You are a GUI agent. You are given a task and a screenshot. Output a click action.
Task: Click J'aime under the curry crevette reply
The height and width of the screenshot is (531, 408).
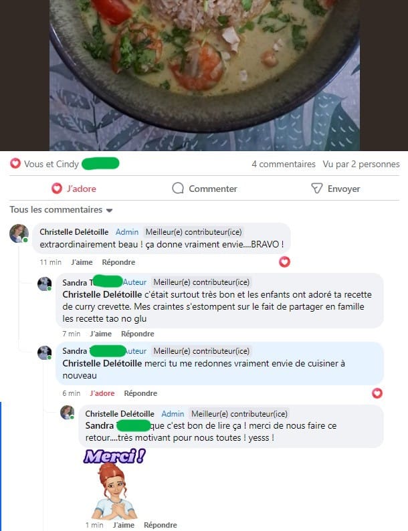101,334
